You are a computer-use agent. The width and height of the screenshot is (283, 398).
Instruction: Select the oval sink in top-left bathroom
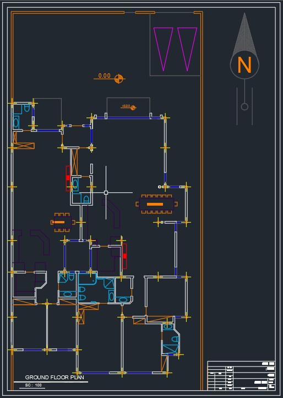click(x=16, y=123)
